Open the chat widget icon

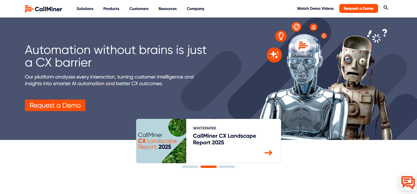point(408,182)
